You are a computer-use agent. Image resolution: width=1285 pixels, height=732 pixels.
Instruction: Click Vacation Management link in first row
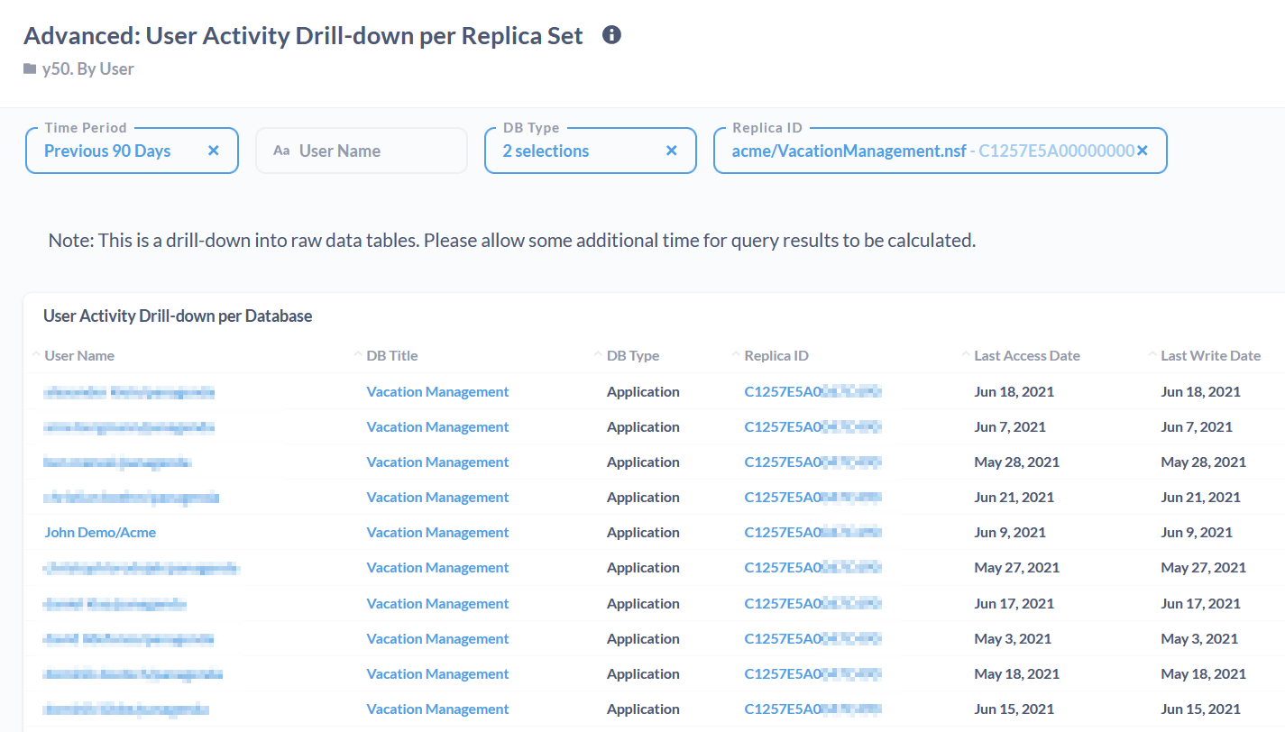(437, 391)
